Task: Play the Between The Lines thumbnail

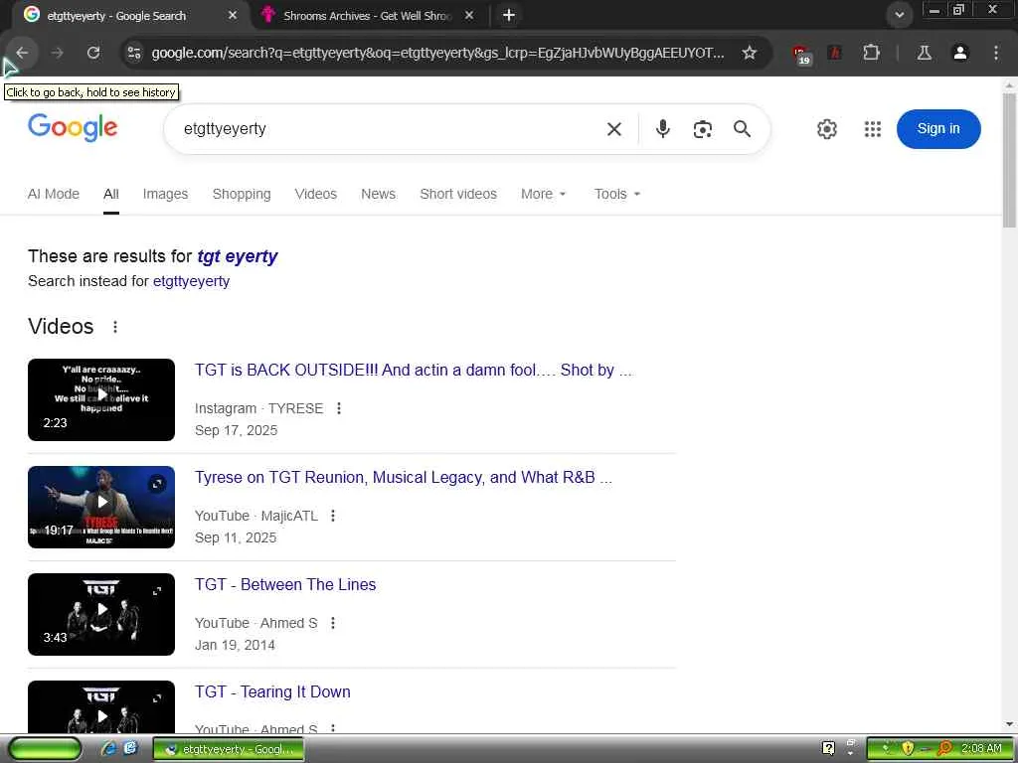Action: (x=101, y=614)
